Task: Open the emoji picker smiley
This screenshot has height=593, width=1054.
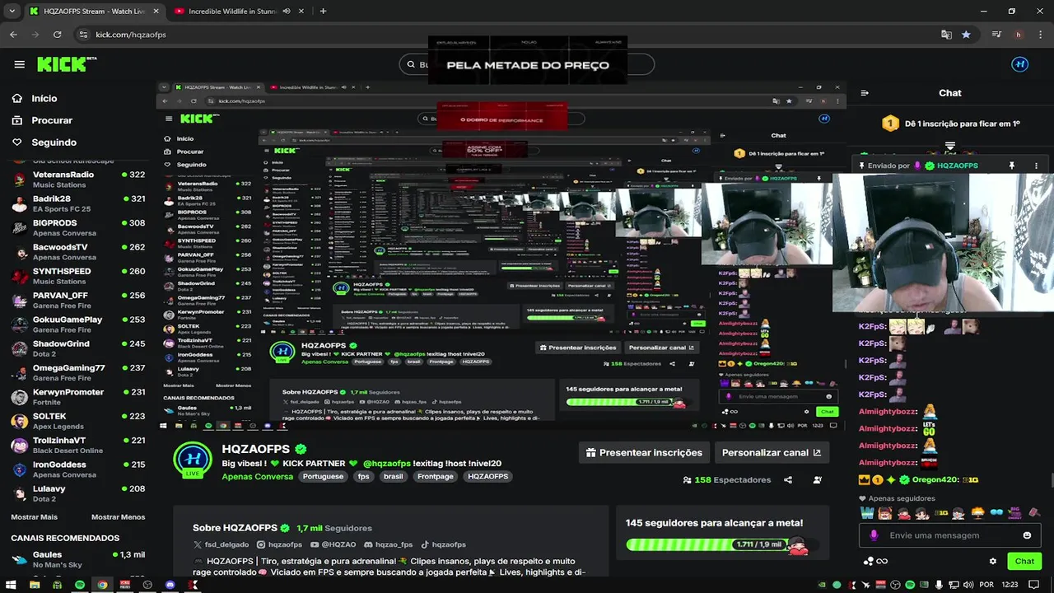Action: tap(1027, 535)
